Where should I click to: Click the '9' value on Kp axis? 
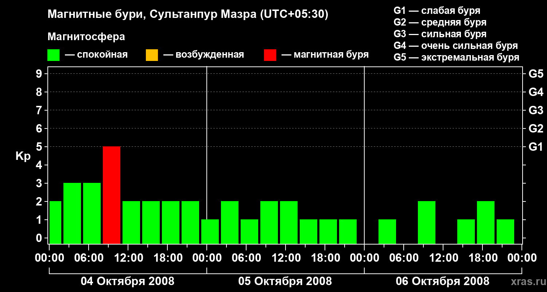(x=40, y=74)
